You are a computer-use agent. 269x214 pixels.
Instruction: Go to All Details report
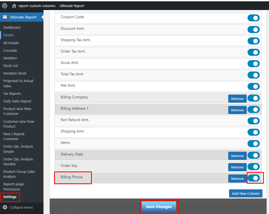click(11, 43)
